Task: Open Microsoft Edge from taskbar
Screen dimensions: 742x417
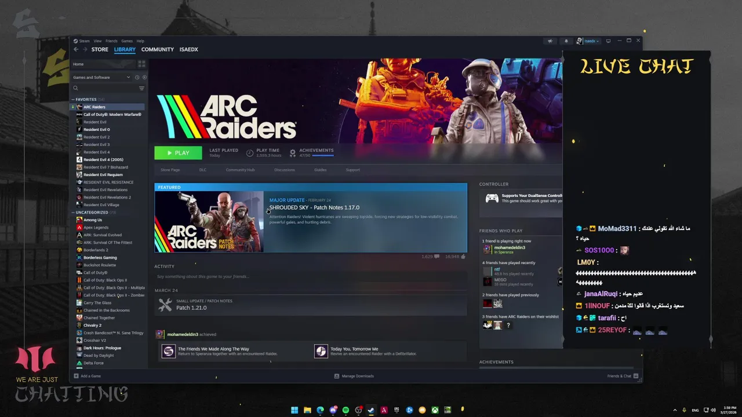Action: click(x=320, y=410)
